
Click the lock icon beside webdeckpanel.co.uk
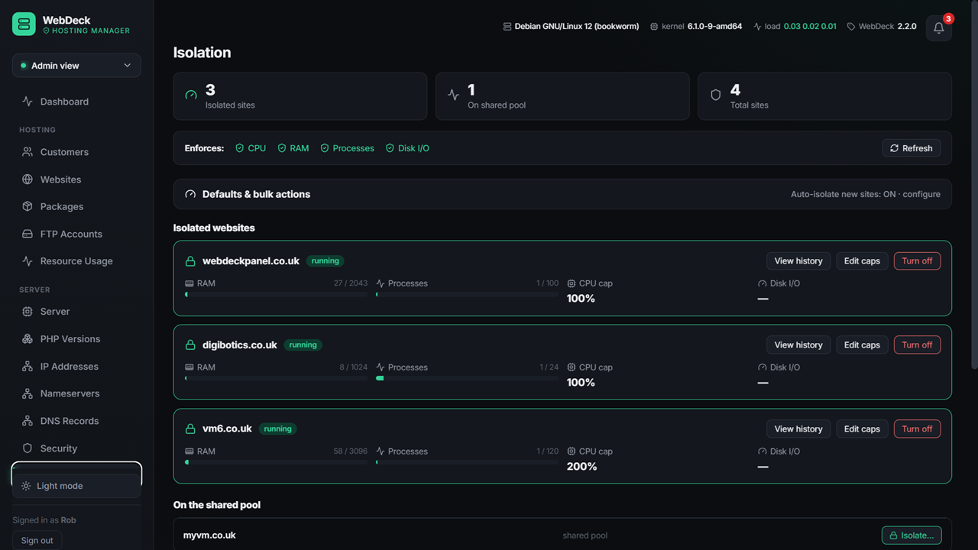pos(190,261)
